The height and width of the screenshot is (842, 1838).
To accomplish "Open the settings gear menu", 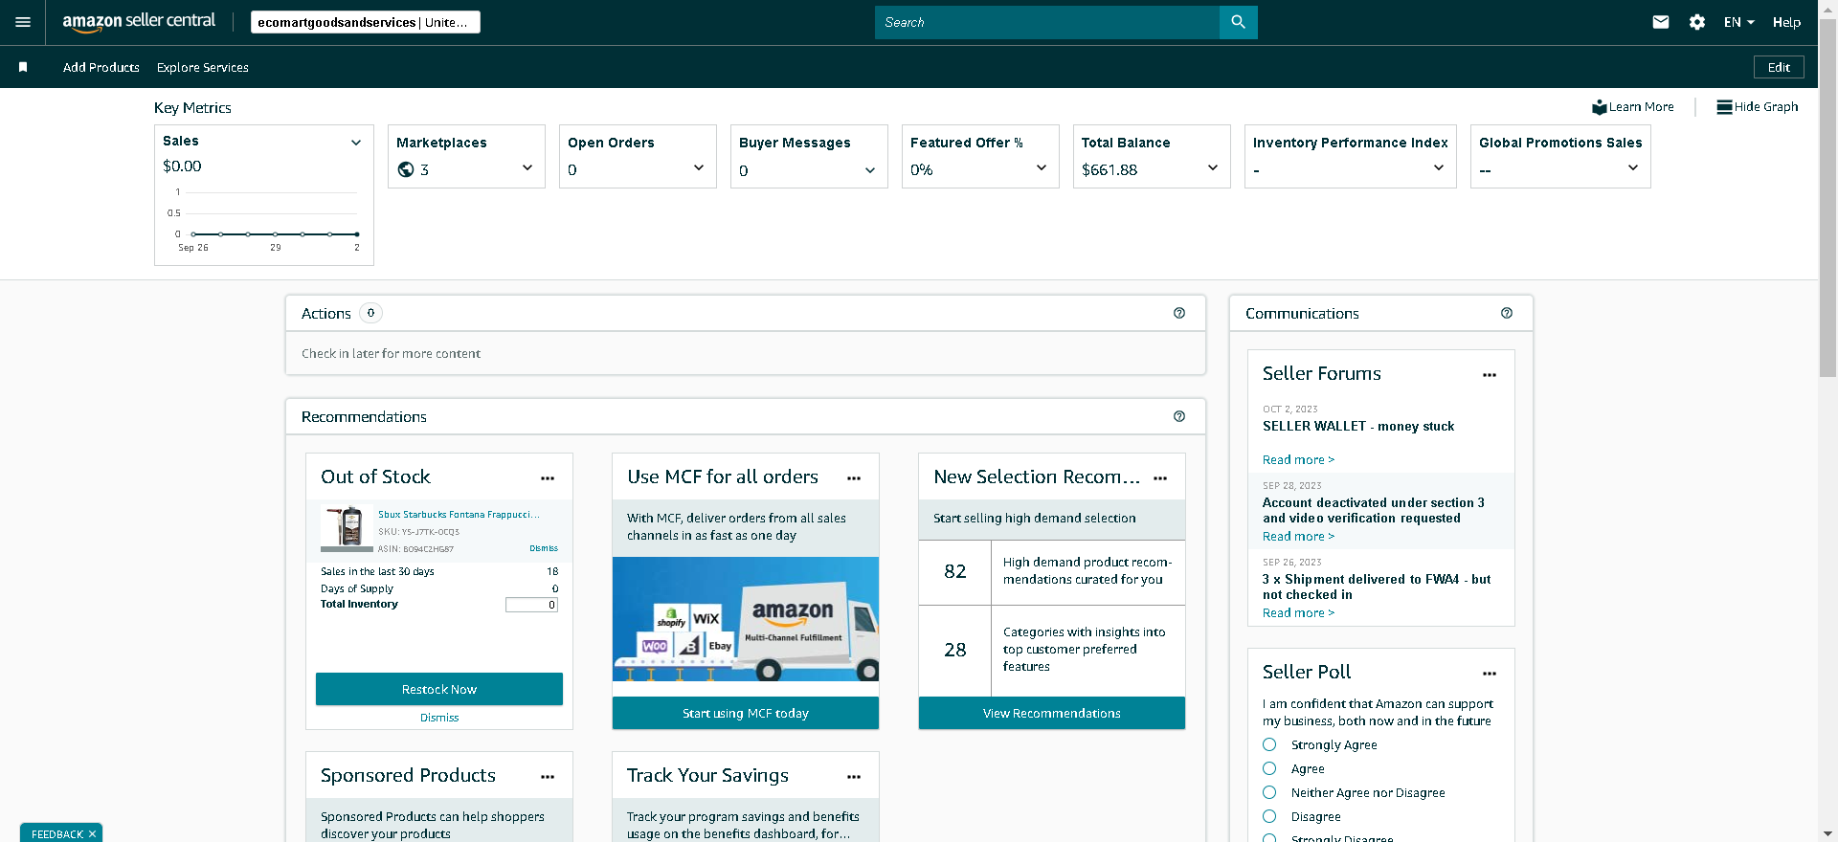I will pyautogui.click(x=1697, y=22).
